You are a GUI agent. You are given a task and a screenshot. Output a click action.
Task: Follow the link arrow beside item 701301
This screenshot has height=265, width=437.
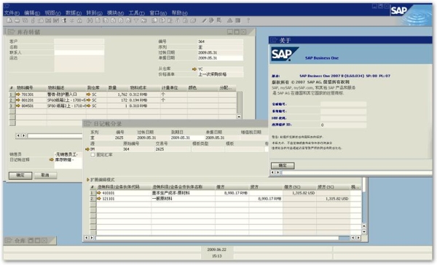pos(18,95)
